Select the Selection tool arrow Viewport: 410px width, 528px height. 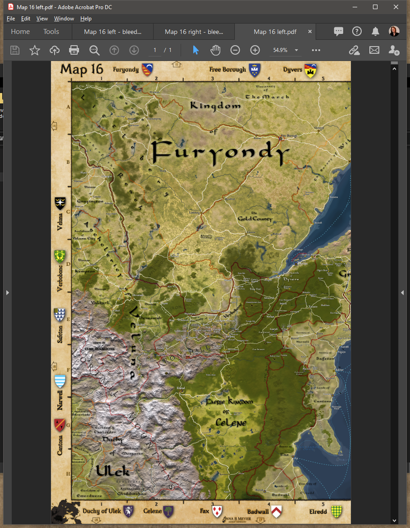click(x=195, y=50)
